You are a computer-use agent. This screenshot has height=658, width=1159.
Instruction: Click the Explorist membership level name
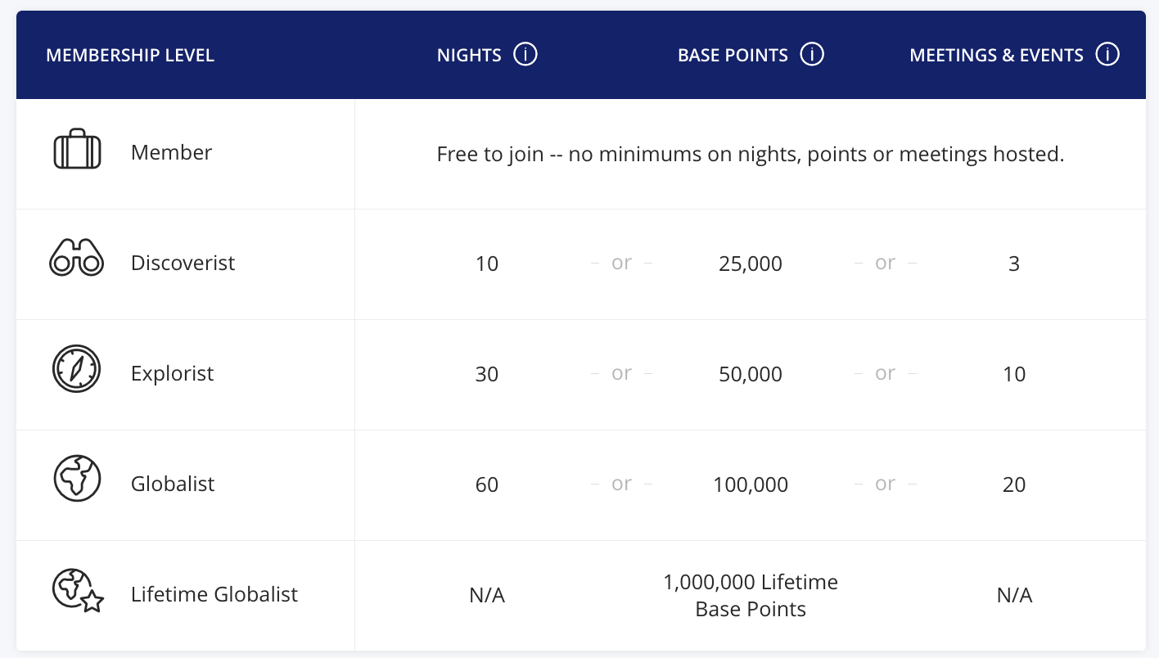coord(172,373)
